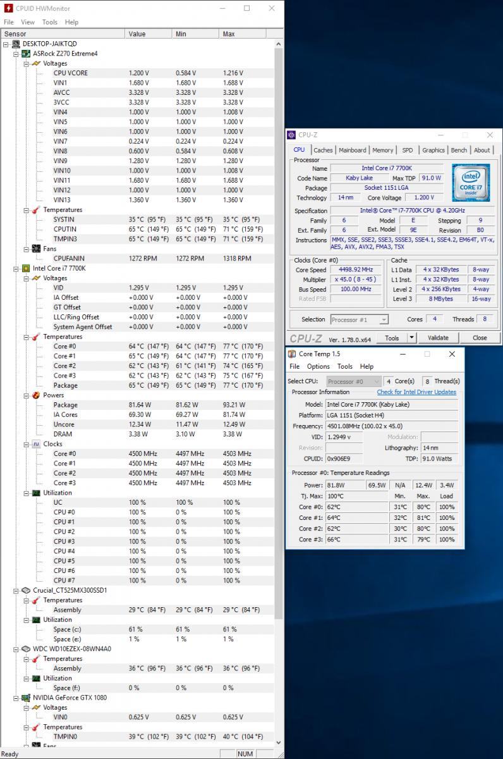Collapse the Intel Core i7 7700K node
Viewport: 503px width, 759px height.
[x=16, y=268]
